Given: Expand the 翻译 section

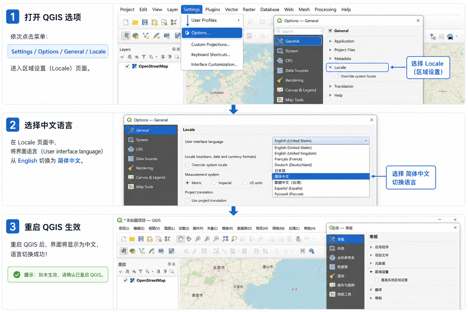Looking at the screenshot, I should (371, 290).
